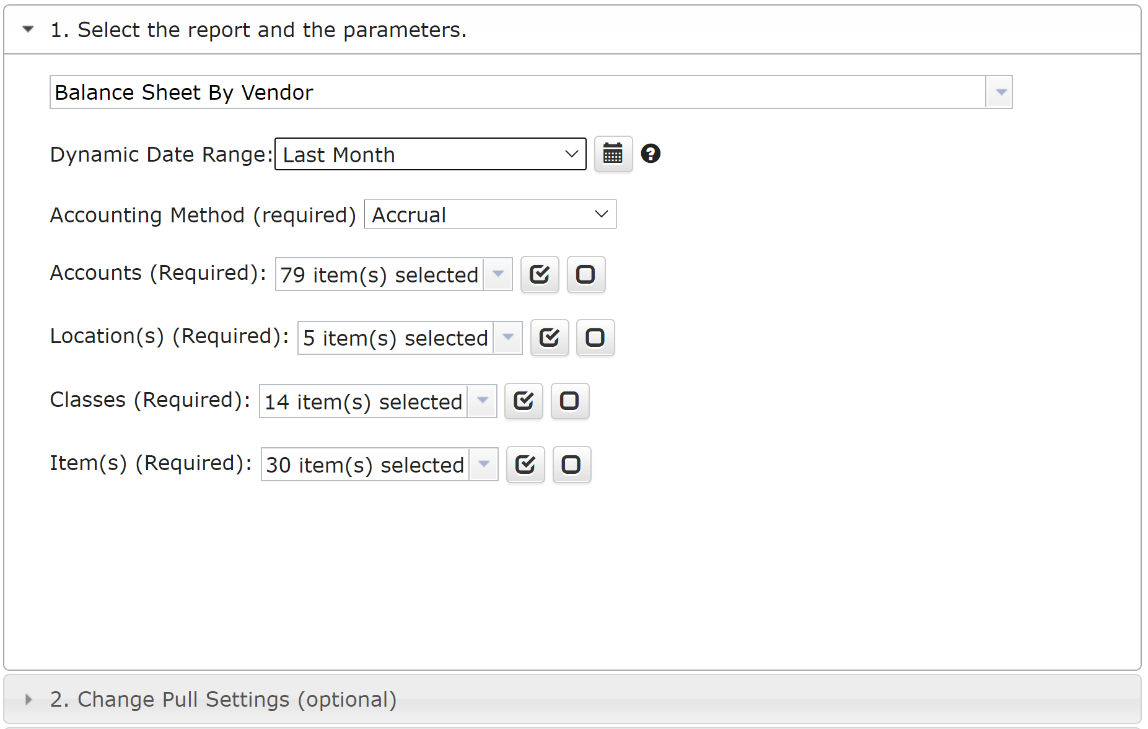Select all Locations with check icon
Viewport: 1148px width, 729px height.
[550, 338]
